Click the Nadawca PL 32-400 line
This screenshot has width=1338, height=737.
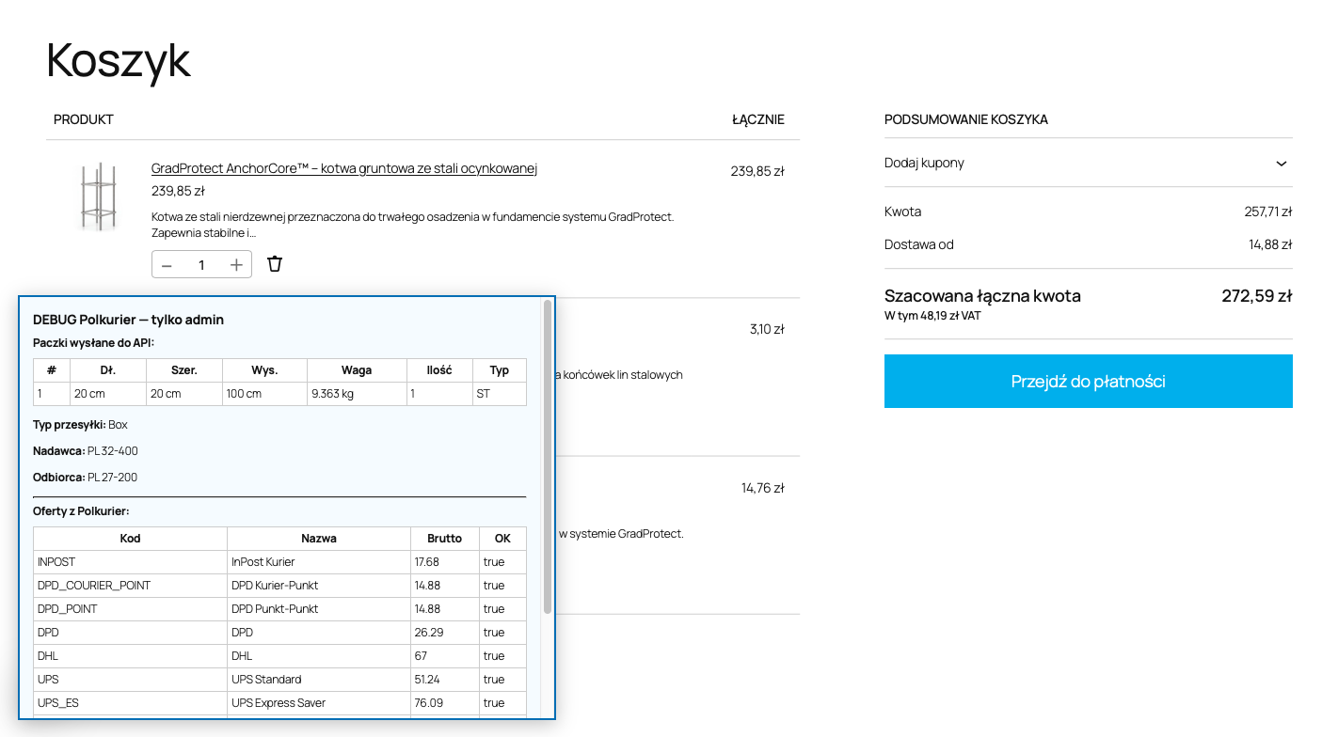[x=86, y=451]
